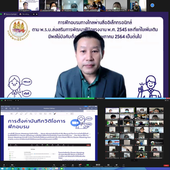Screen dimensions: 170x170
Task: Select the Pen tool in annotation toolbar
Action: coord(16,114)
